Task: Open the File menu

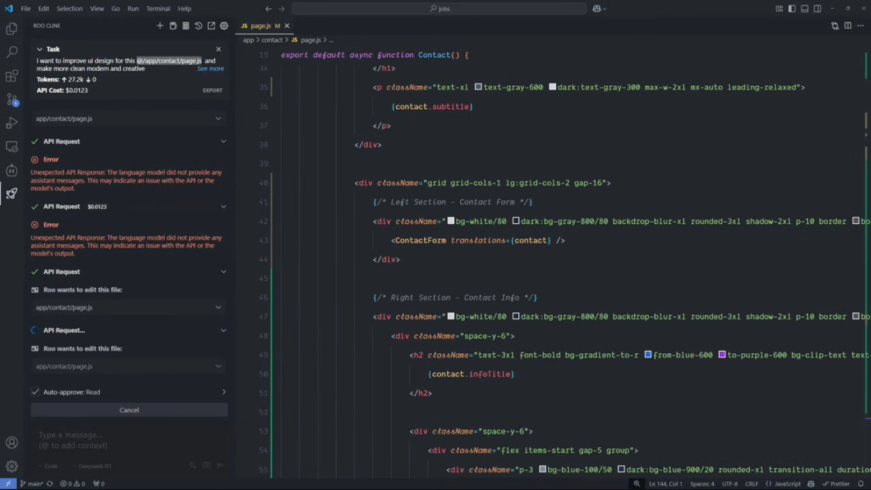Action: click(x=26, y=9)
